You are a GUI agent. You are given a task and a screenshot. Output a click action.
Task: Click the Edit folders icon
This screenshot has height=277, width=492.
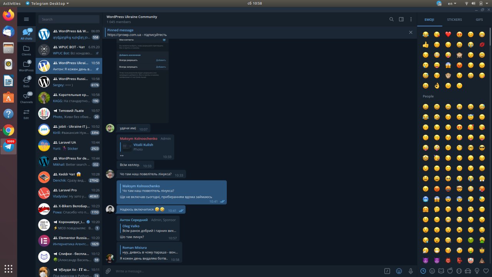[x=26, y=114]
